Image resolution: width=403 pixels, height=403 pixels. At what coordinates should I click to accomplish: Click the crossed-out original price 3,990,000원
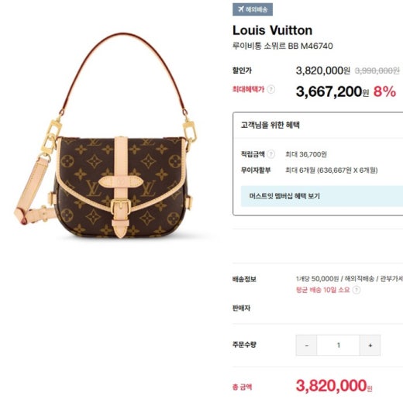pos(377,71)
